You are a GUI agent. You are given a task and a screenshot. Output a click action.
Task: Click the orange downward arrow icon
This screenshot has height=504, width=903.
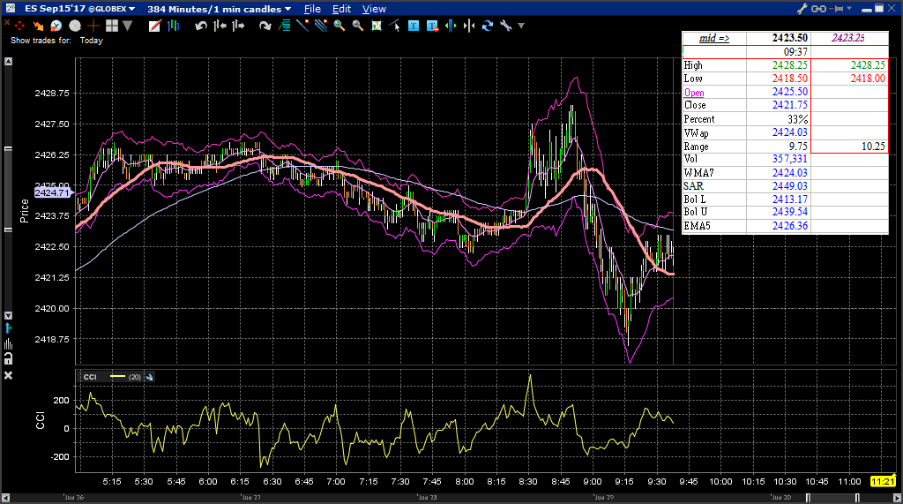coord(38,26)
